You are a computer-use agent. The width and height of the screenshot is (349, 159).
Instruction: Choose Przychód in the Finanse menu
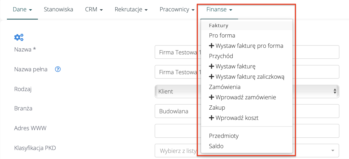pos(221,56)
